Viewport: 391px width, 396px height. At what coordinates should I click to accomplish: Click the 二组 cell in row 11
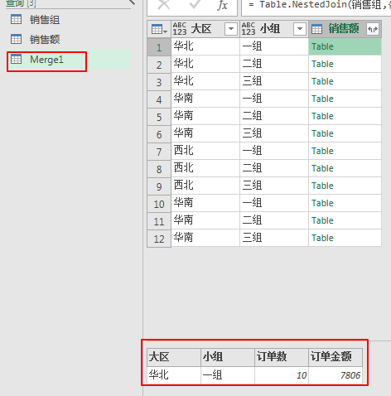click(x=274, y=220)
